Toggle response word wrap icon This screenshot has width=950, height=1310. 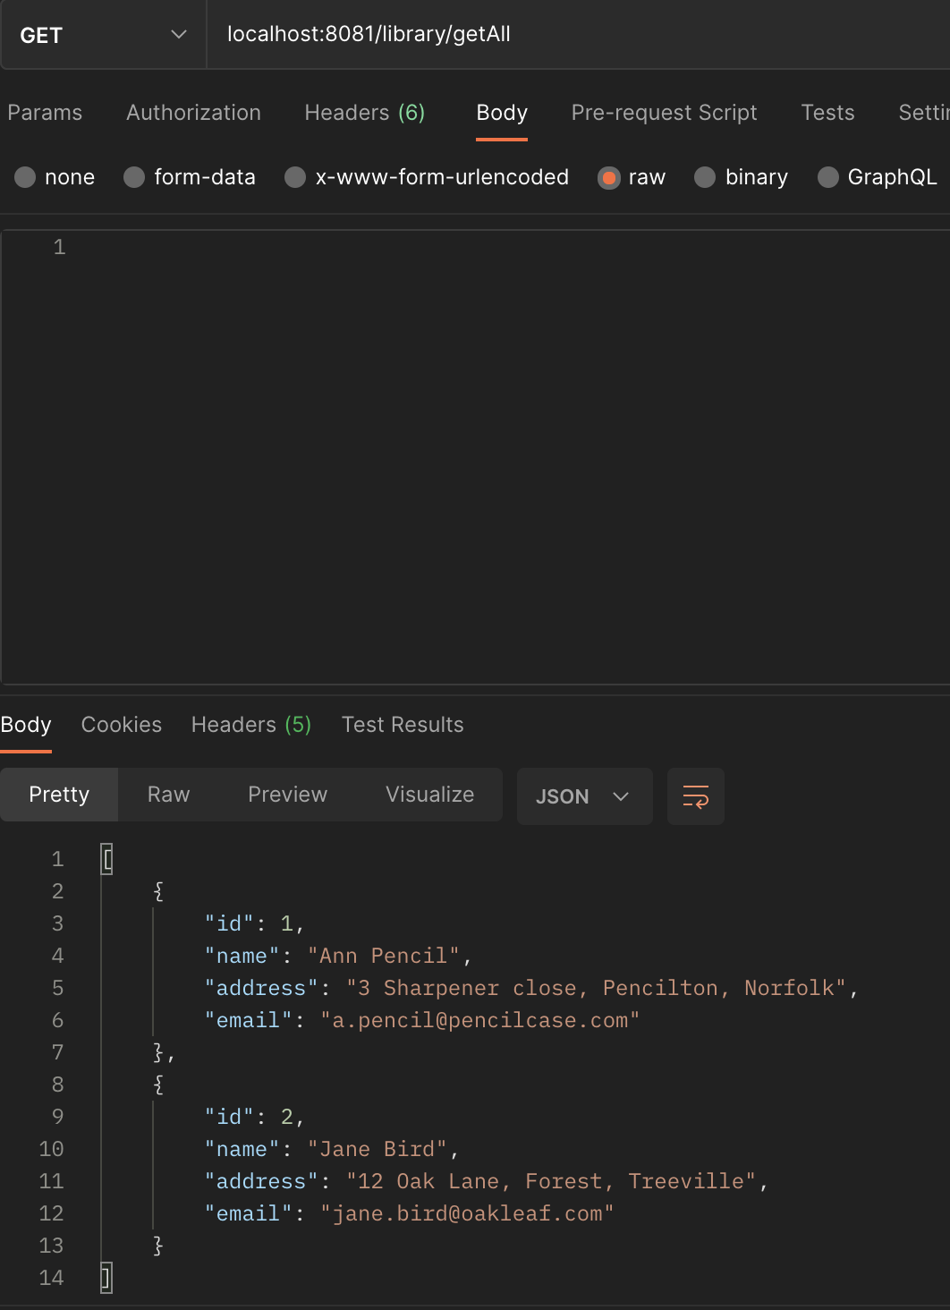pyautogui.click(x=695, y=795)
